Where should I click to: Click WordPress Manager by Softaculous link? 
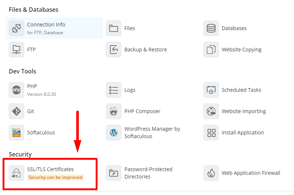152,133
